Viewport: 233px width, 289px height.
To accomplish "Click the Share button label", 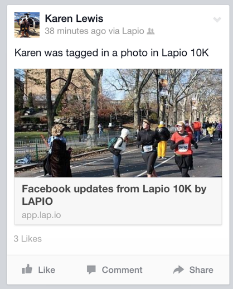I will [201, 270].
